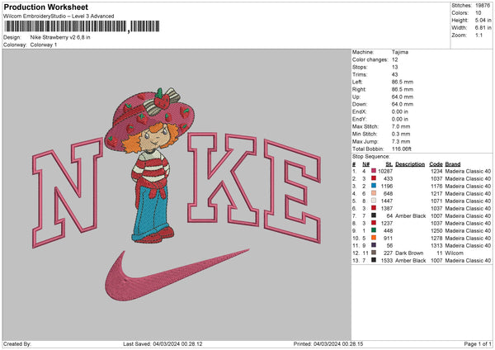Click the 'Wilcom' brand in row 12
This screenshot has height=350, width=495.
coord(454,253)
